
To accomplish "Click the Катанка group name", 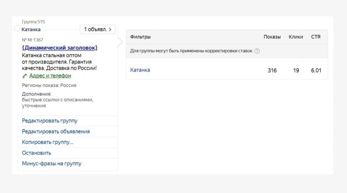I will point(31,29).
